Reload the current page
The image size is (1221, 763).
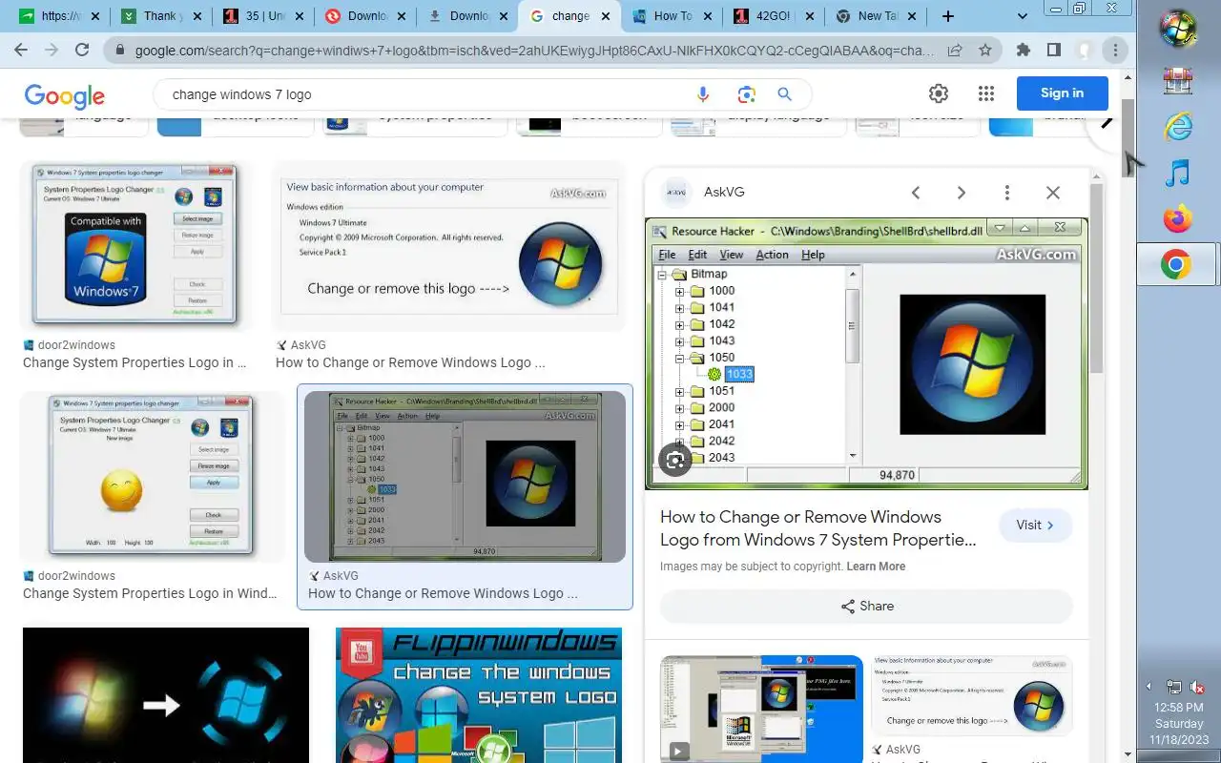pos(82,50)
